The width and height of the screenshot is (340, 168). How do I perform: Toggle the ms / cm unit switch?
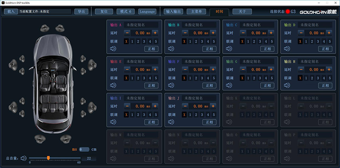pyautogui.click(x=84, y=149)
